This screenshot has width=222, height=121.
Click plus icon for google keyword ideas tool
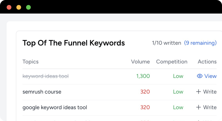[198, 107]
